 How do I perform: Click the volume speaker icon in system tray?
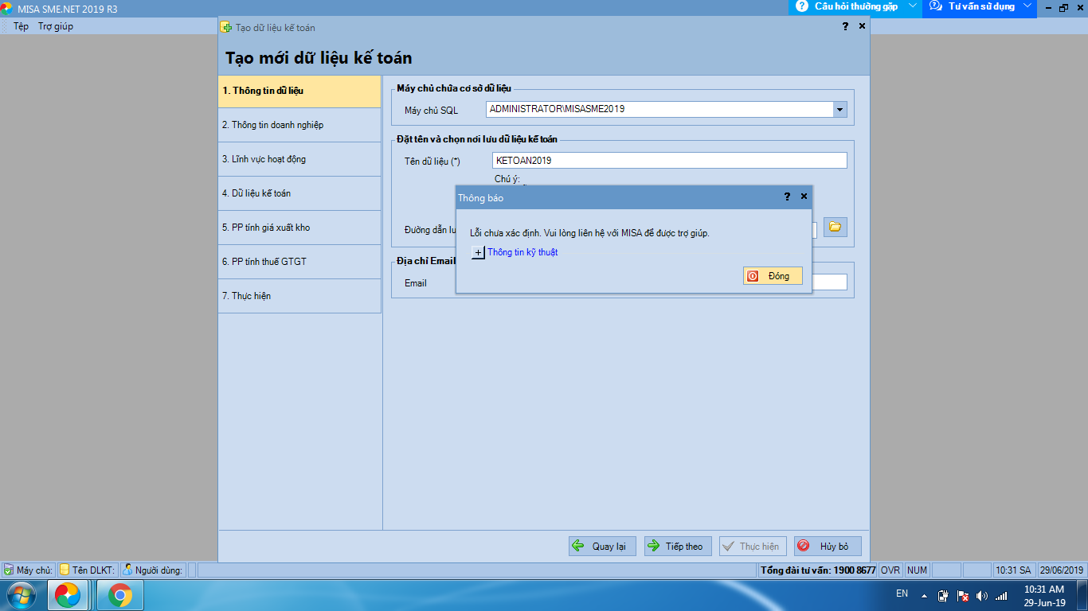[x=981, y=596]
